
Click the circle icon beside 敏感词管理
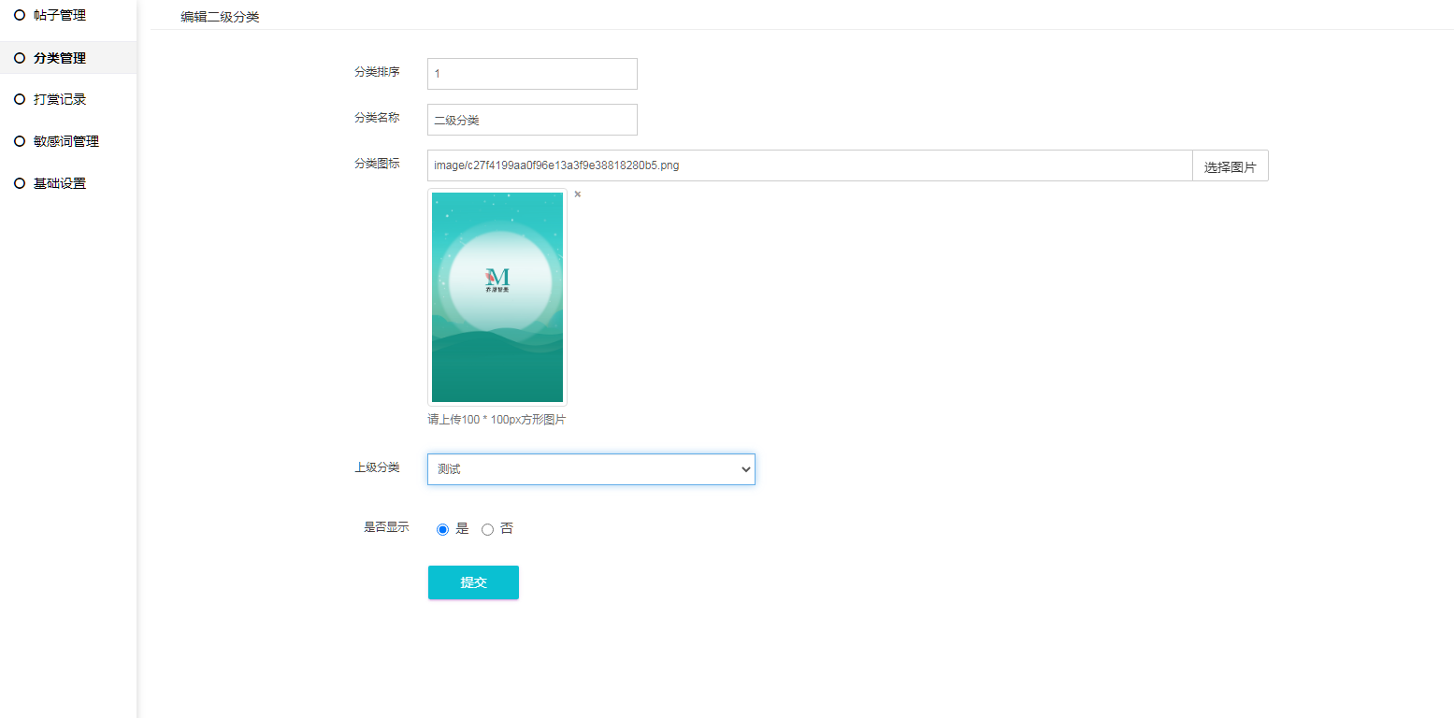20,141
